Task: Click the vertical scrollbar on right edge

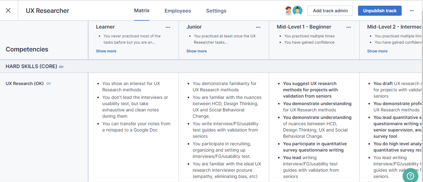Action: click(421, 94)
